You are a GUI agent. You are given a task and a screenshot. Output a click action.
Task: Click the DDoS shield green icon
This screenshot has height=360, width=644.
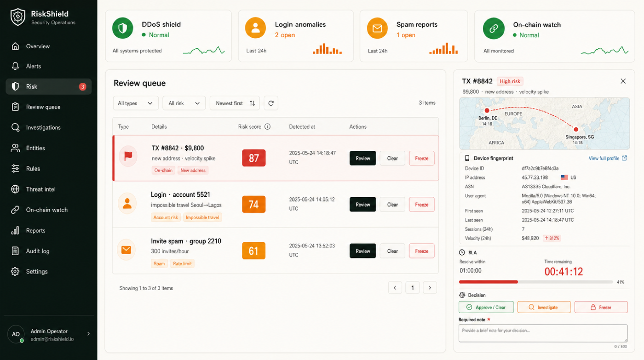(122, 29)
